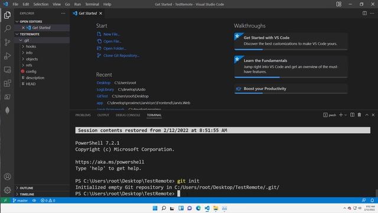This screenshot has height=213, width=378.
Task: Open editor More Actions ellipsis
Action: [372, 13]
